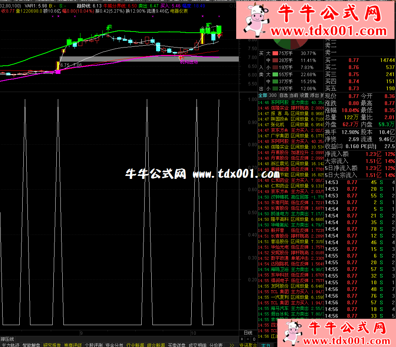This screenshot has width=396, height=347.
Task: Click the minus zoom-out button beside 日线
Action: pos(248,339)
